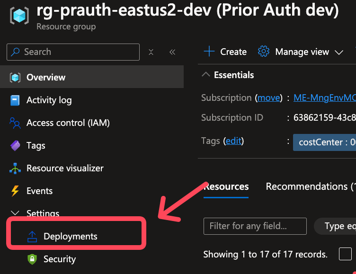
Task: Click the Manage view button
Action: pos(300,52)
